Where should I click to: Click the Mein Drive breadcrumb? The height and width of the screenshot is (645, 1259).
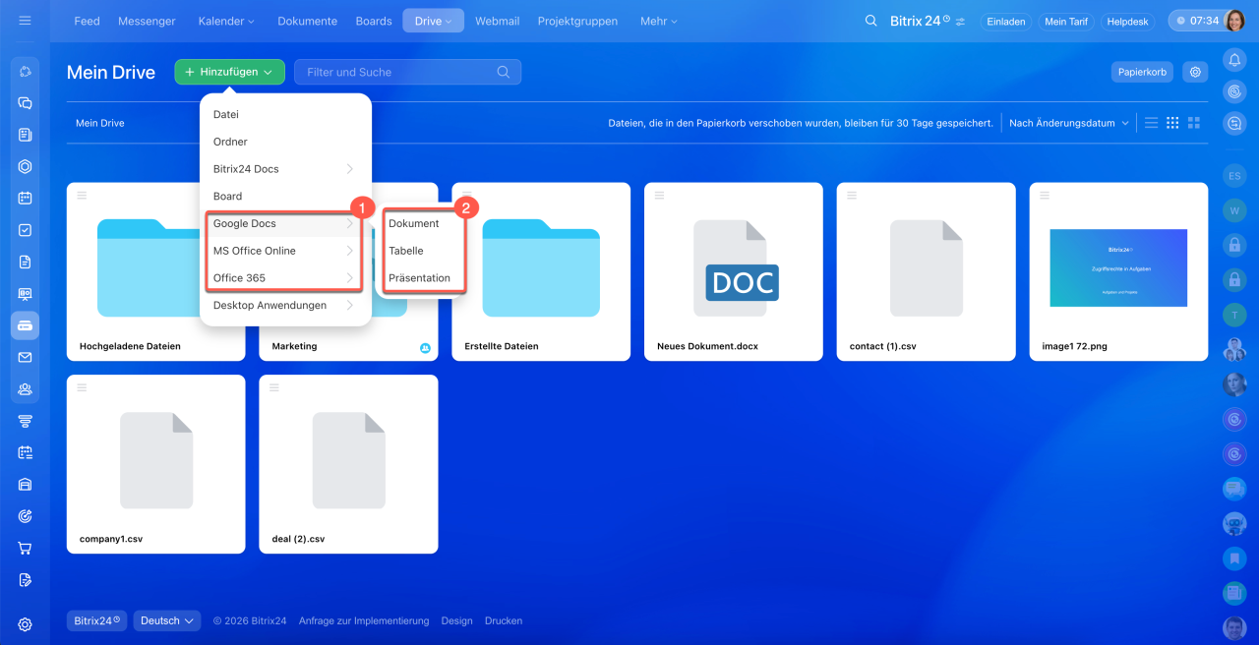100,123
